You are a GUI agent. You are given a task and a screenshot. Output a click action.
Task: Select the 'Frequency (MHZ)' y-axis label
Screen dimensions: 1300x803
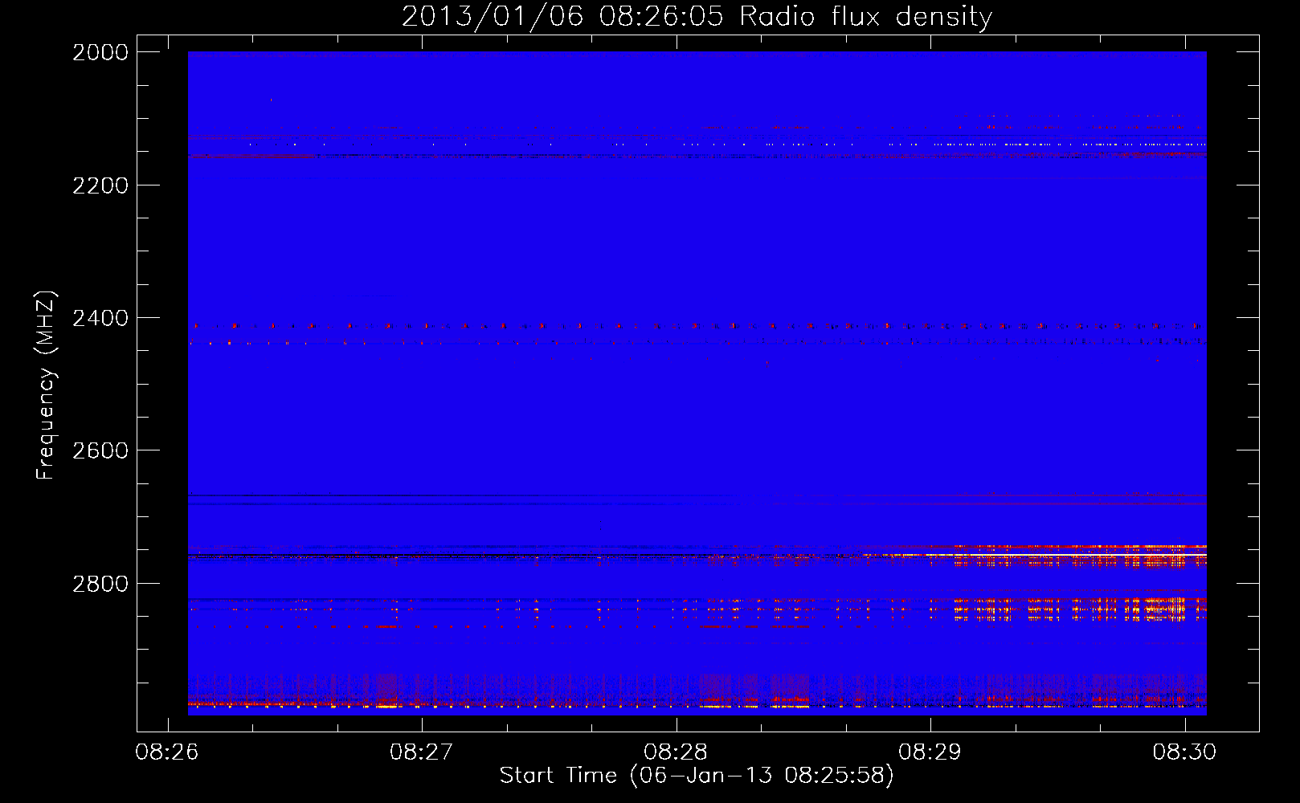point(47,385)
